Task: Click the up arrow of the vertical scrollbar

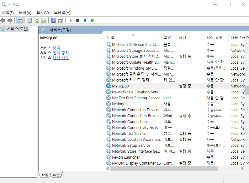Action: click(x=247, y=37)
